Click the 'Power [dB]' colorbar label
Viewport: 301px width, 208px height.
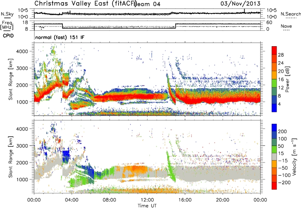pos(287,79)
